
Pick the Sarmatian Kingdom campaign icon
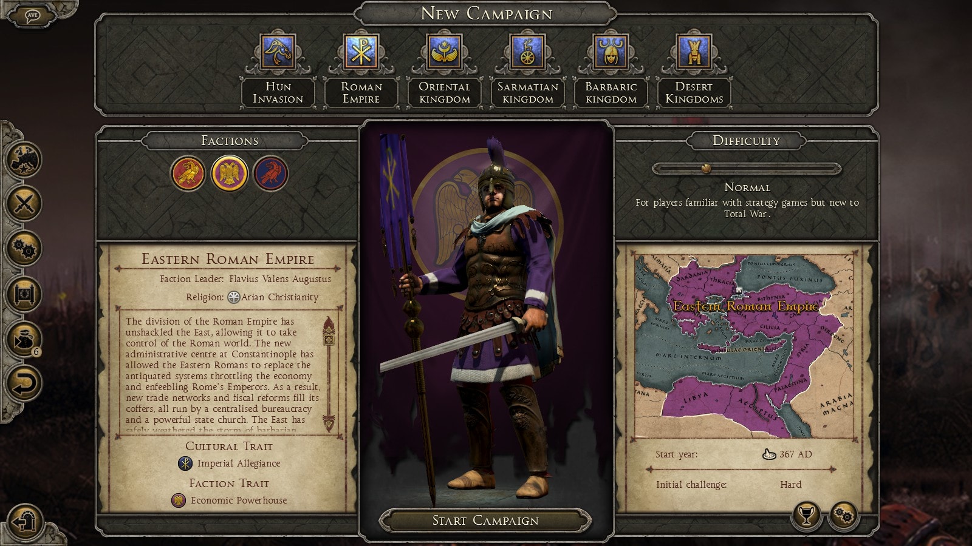click(527, 52)
